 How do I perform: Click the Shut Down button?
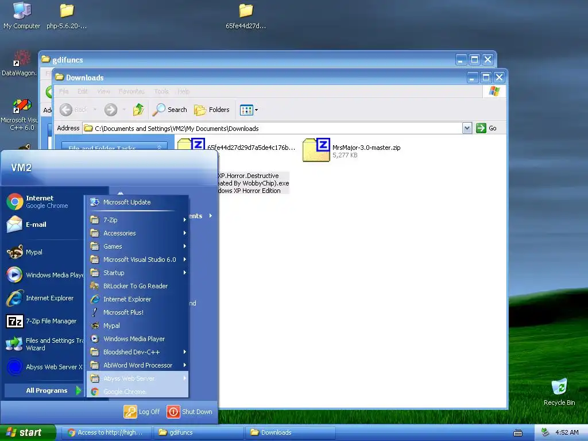(x=189, y=411)
